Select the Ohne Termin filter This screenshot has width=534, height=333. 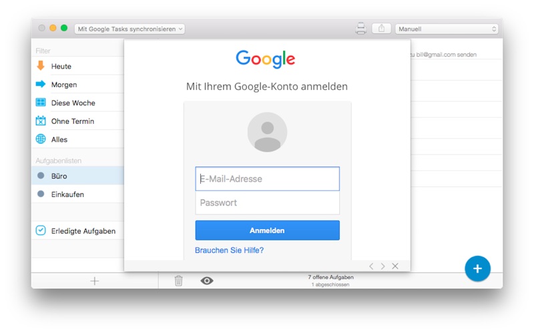pos(77,121)
